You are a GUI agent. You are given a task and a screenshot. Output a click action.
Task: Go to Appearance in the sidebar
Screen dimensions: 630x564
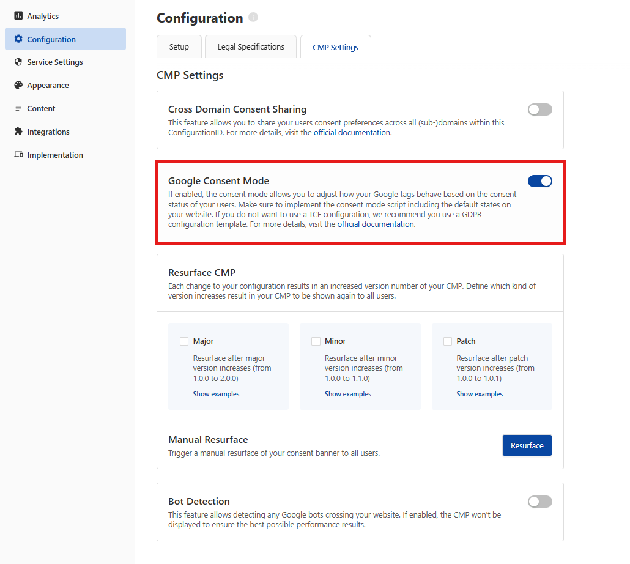[65, 86]
